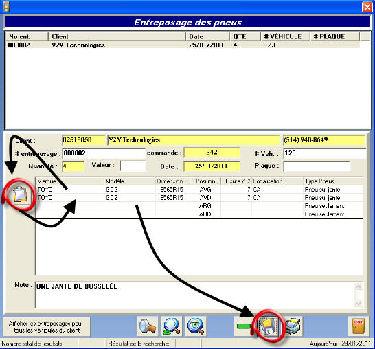Image resolution: width=375 pixels, height=349 pixels.
Task: Click 'Afficher les entreposages pour tous les véhicules' button
Action: pos(47,327)
